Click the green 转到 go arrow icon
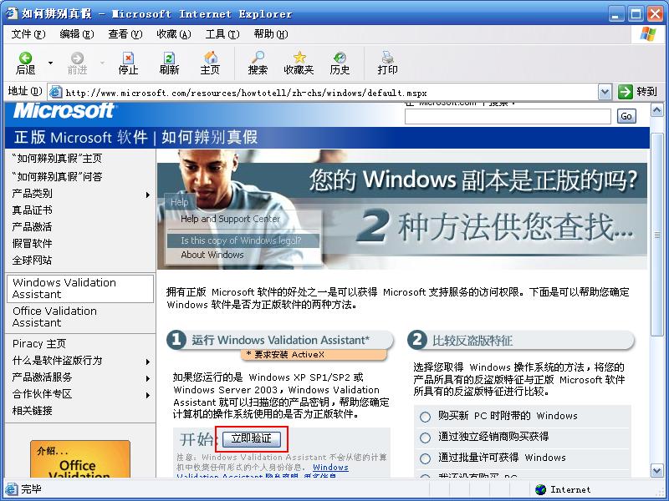The image size is (669, 501). coord(625,92)
